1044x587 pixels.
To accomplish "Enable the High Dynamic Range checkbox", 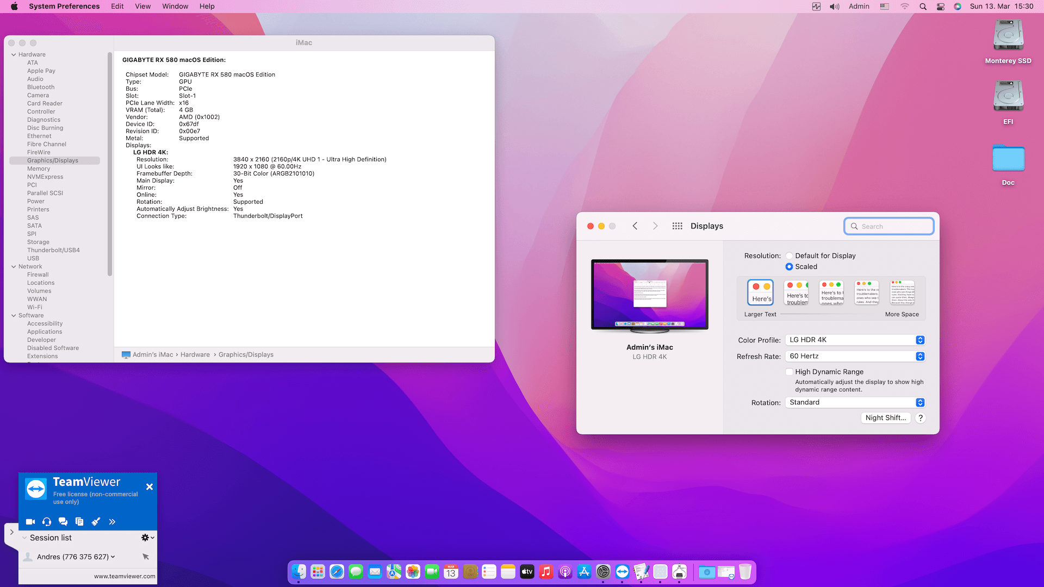I will pyautogui.click(x=789, y=372).
